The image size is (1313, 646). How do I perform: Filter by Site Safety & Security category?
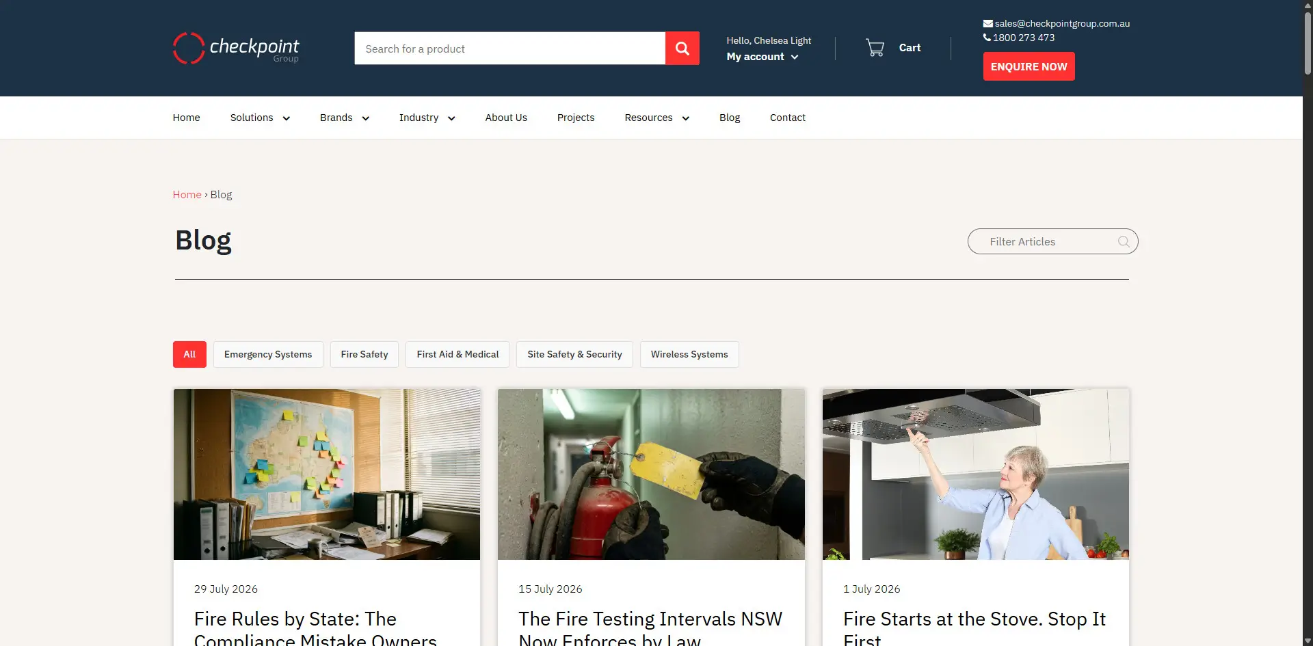[x=574, y=354]
